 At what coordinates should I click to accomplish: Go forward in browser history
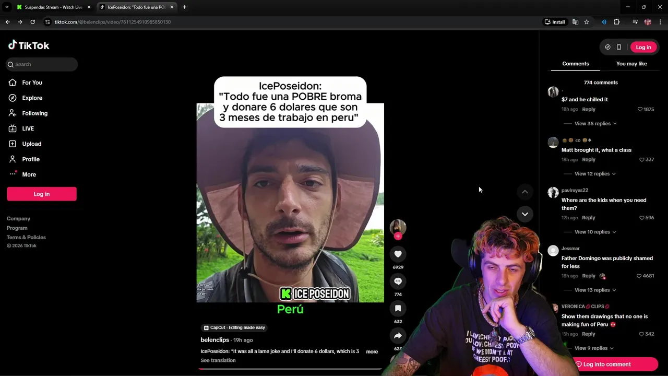(x=20, y=22)
